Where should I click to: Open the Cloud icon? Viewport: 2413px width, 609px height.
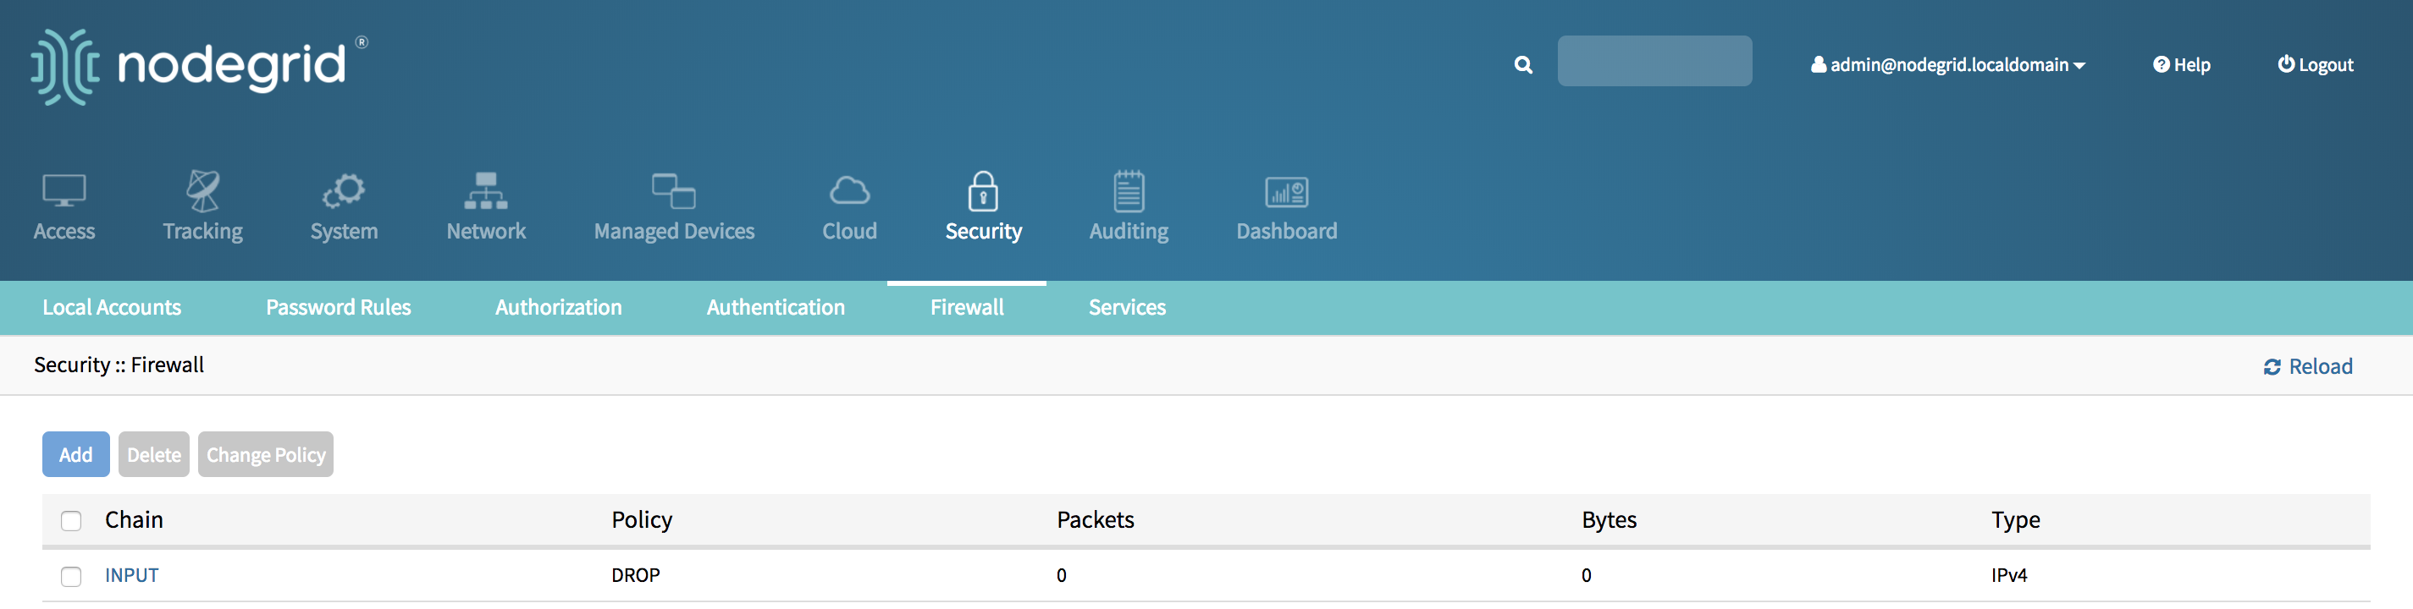click(x=849, y=191)
